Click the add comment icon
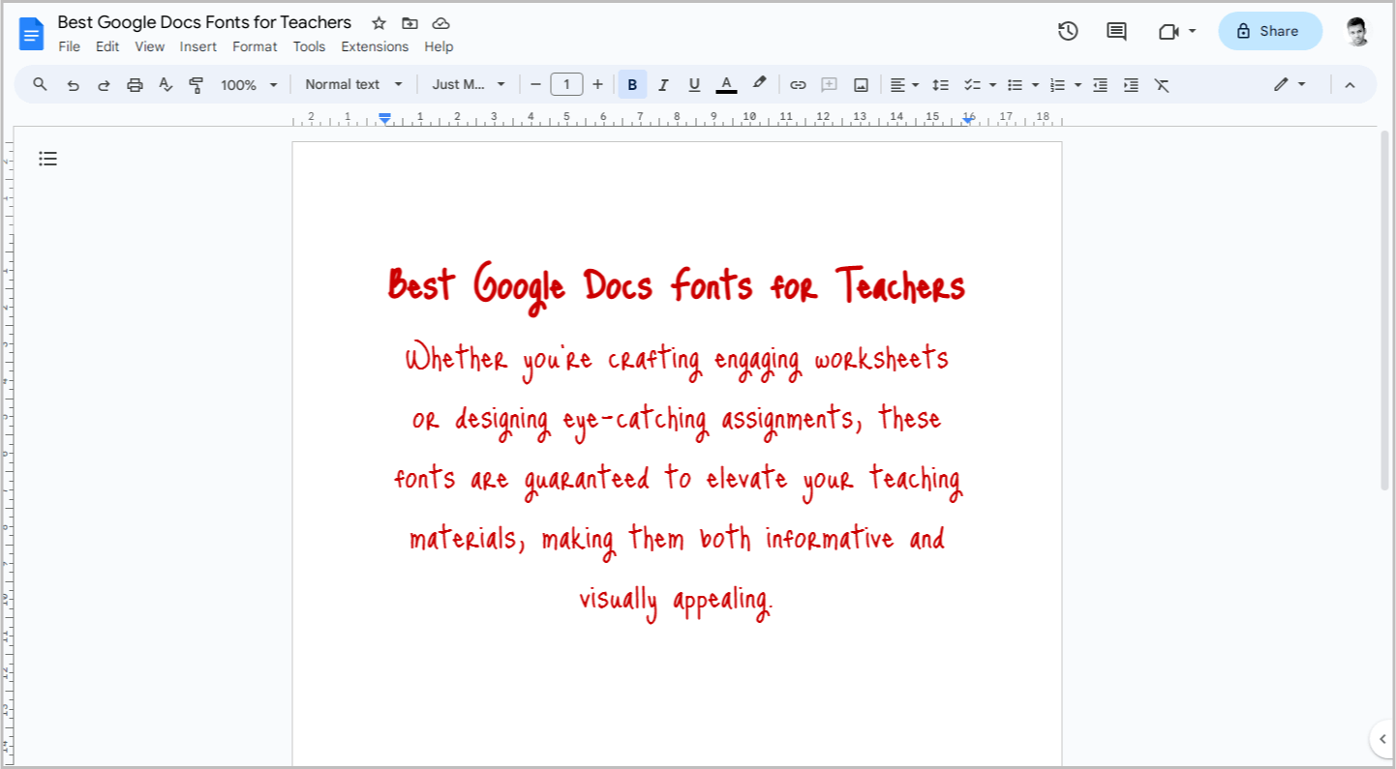This screenshot has width=1396, height=769. pyautogui.click(x=829, y=85)
